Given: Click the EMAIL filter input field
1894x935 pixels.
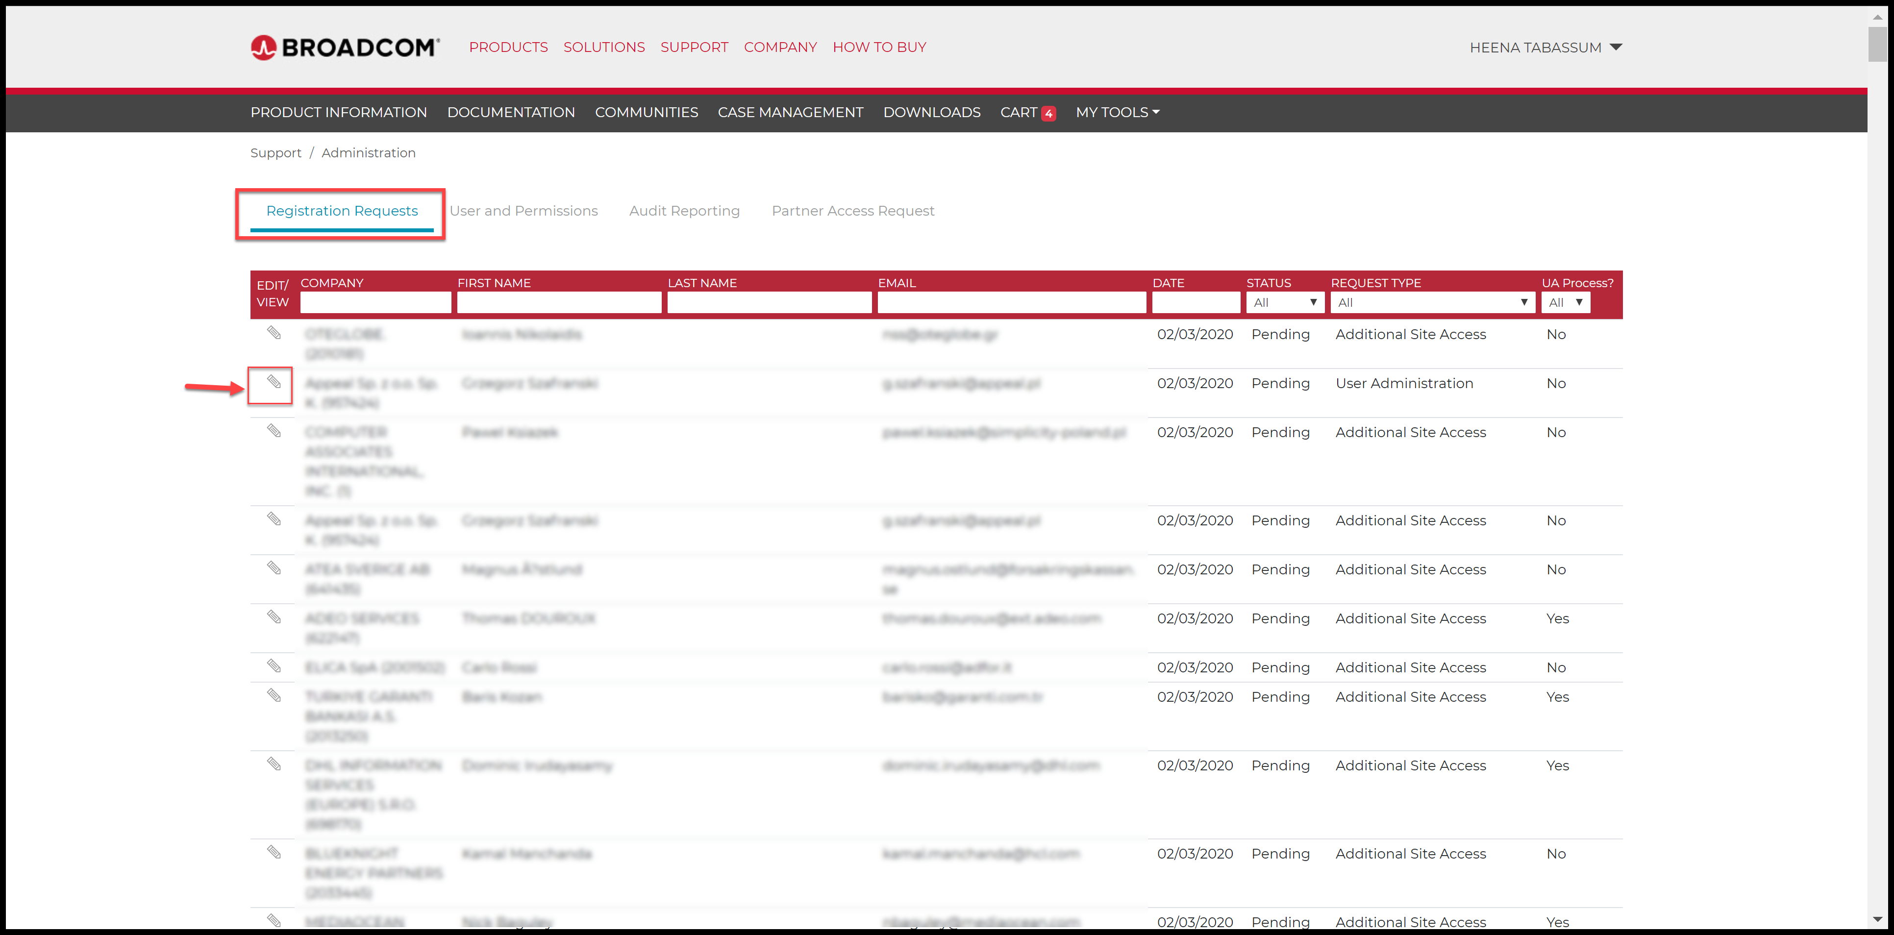Looking at the screenshot, I should point(1011,302).
